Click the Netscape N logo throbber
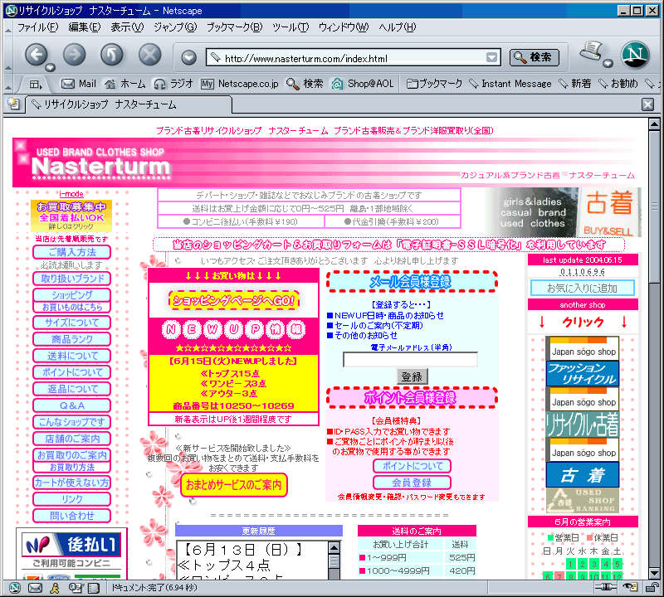 pos(635,55)
